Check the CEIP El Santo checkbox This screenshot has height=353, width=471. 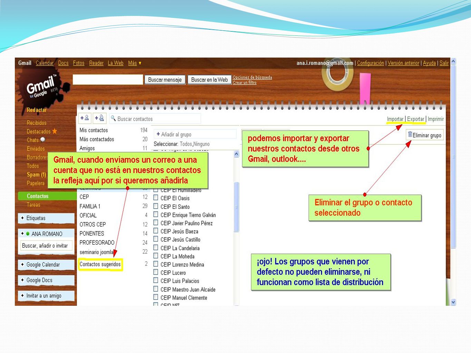coord(156,206)
